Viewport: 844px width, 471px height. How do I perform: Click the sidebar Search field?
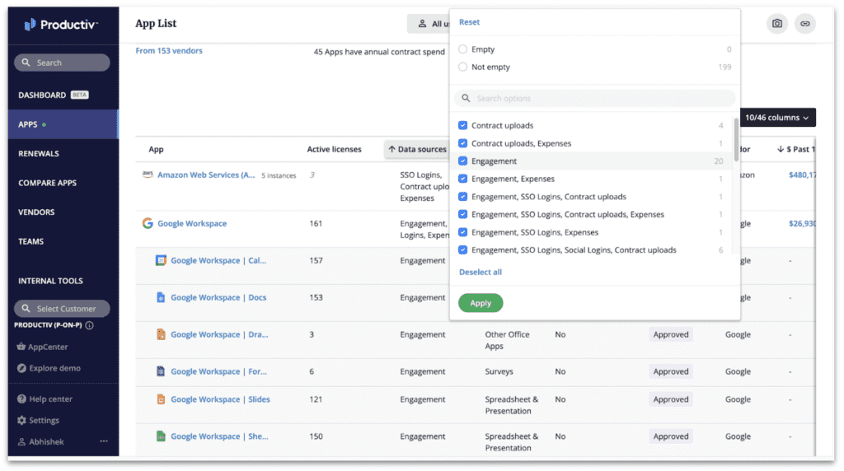pos(62,63)
